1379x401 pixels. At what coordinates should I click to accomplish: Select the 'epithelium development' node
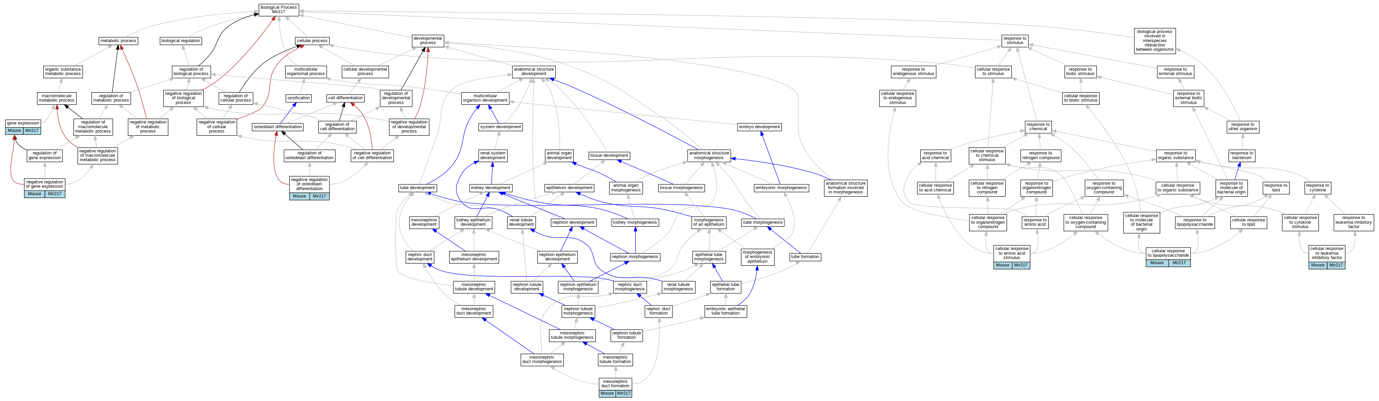click(569, 188)
